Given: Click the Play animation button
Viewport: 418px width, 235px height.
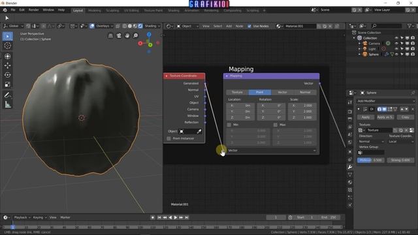Looking at the screenshot, I should [x=176, y=217].
